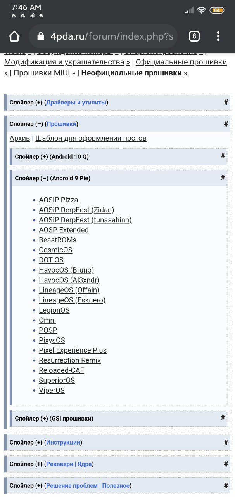Open the Архив link
This screenshot has height=497, width=235.
tap(20, 138)
